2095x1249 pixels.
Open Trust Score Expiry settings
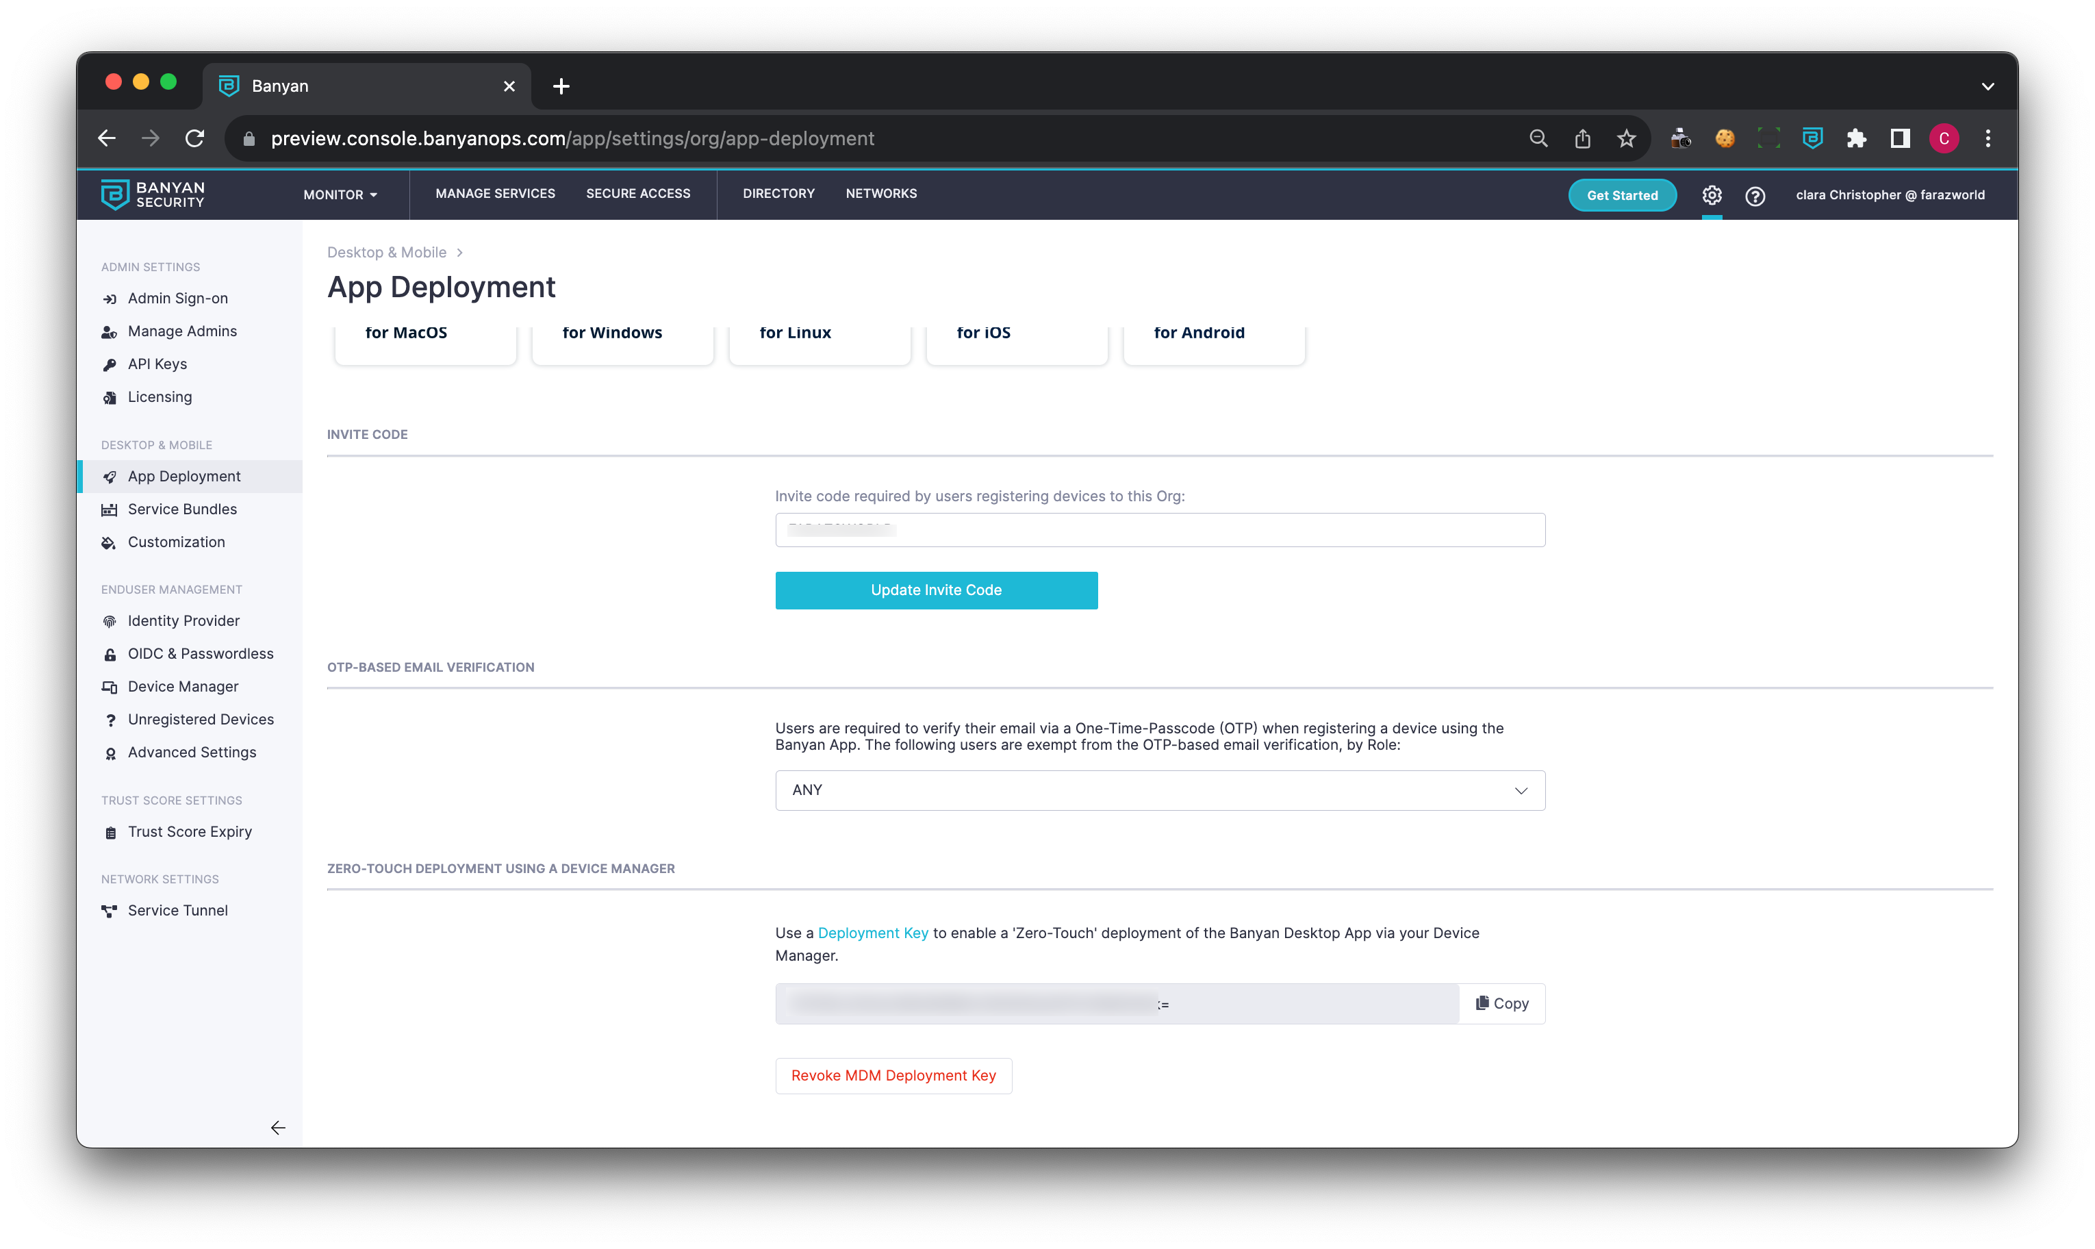pyautogui.click(x=190, y=831)
